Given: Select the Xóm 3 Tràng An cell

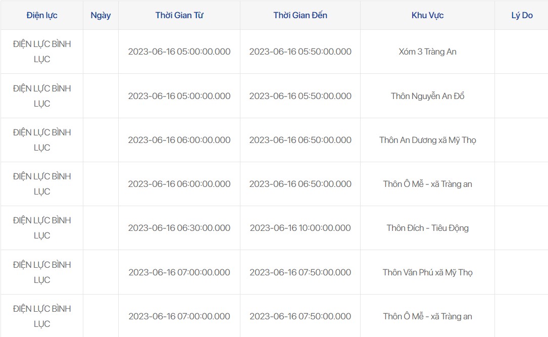Looking at the screenshot, I should click(x=427, y=52).
